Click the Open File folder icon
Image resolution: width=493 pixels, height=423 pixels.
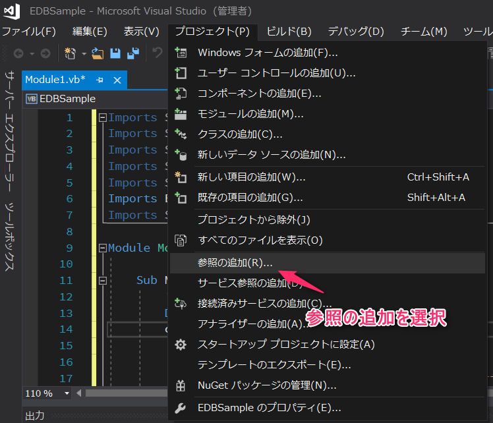tap(98, 53)
